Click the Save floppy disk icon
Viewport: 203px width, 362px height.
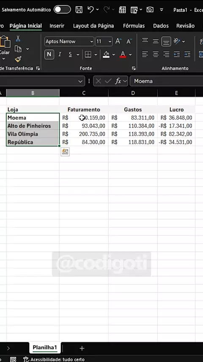pos(79,9)
